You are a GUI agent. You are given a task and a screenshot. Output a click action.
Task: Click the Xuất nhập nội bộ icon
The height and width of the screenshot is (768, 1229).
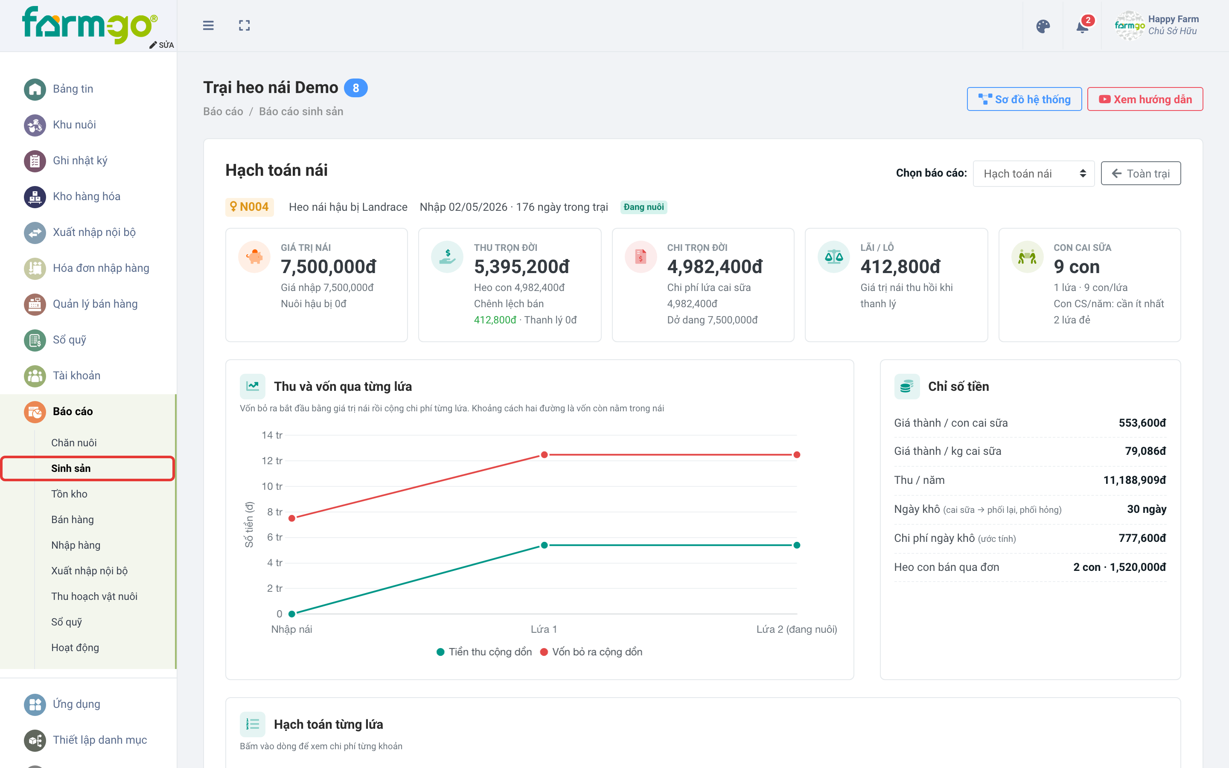point(35,233)
